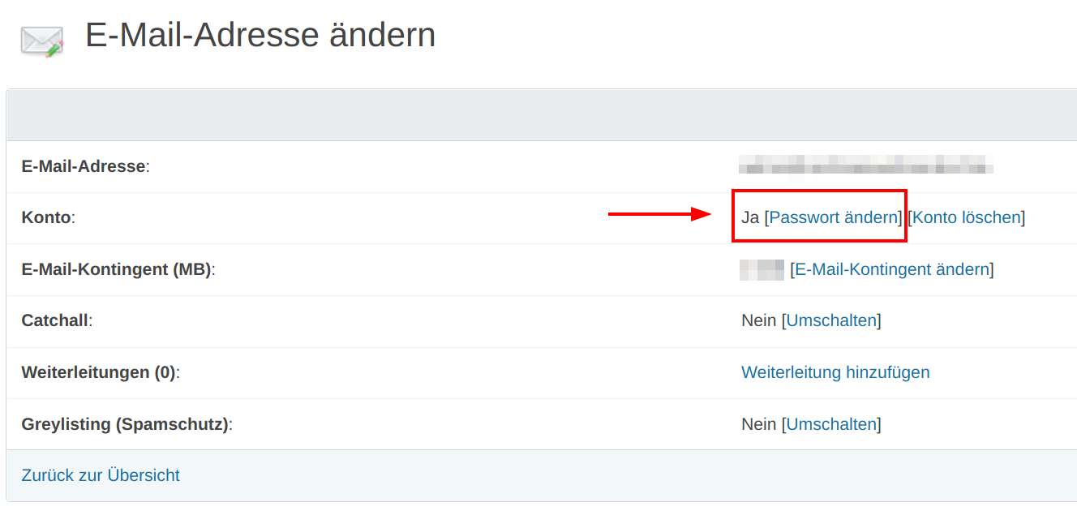Toggle Catchall via its Umschalten link
This screenshot has width=1077, height=511.
(832, 320)
